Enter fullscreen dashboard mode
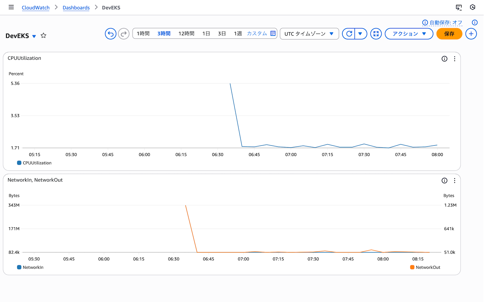 click(376, 34)
